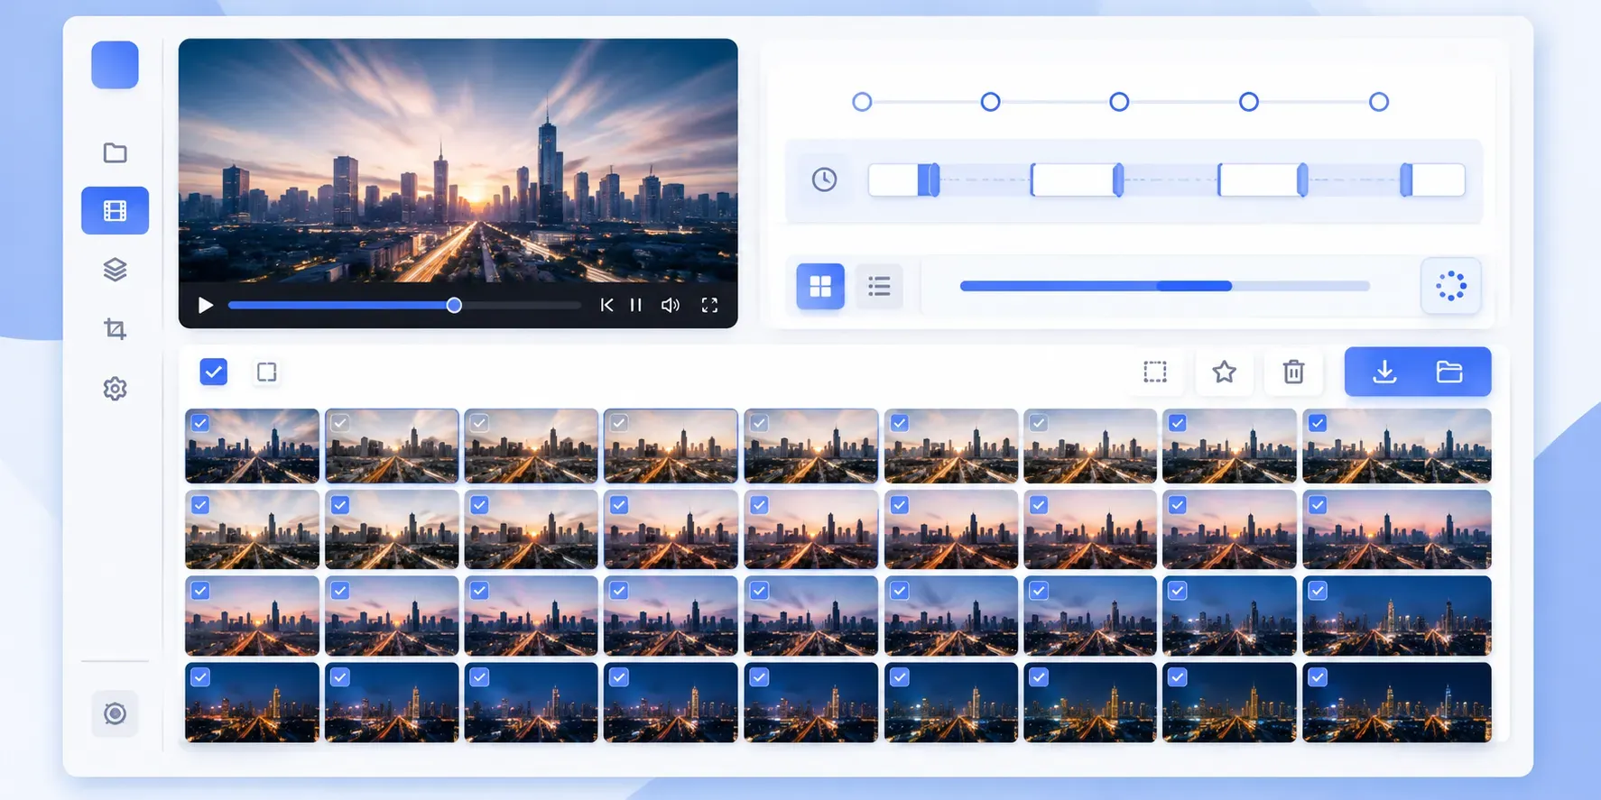Open the folder icon in the sidebar
This screenshot has height=800, width=1601.
tap(115, 152)
